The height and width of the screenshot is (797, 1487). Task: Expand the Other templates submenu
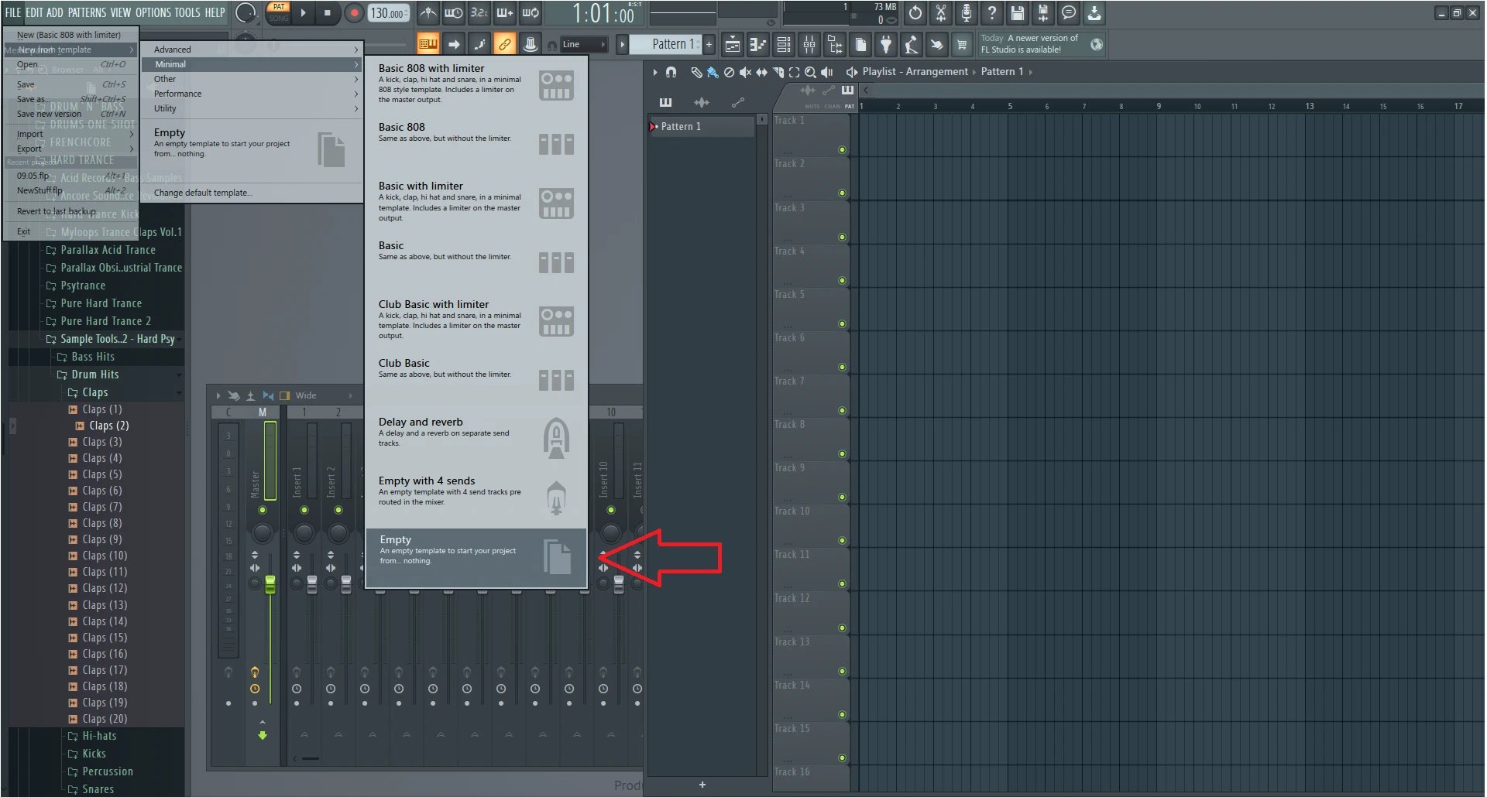click(252, 79)
